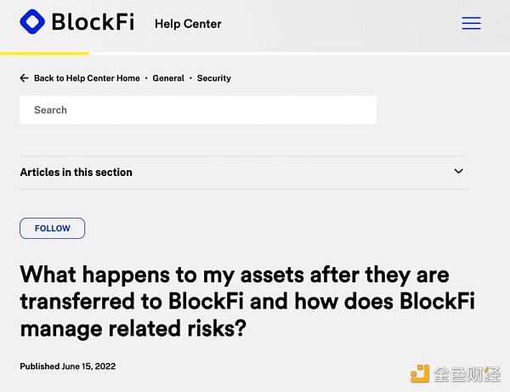Click the Published June 15, 2022 date
The width and height of the screenshot is (510, 392).
tap(68, 366)
